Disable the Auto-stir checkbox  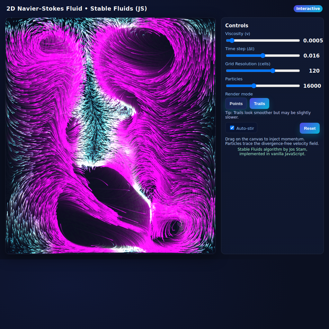coord(232,128)
